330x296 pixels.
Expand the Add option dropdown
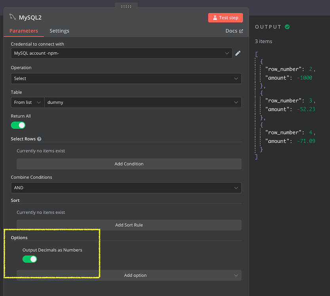pos(135,275)
